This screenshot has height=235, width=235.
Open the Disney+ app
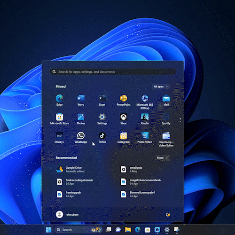(60, 138)
